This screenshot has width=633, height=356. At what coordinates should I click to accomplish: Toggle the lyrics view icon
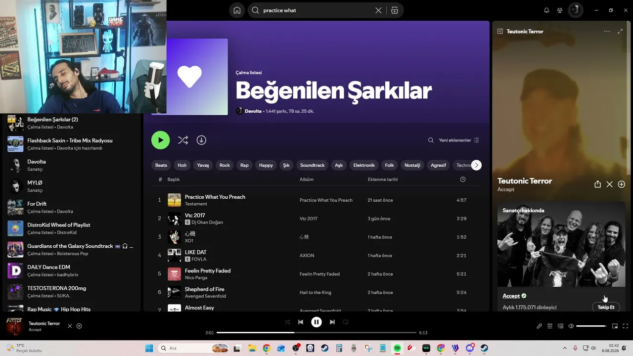[x=540, y=326]
